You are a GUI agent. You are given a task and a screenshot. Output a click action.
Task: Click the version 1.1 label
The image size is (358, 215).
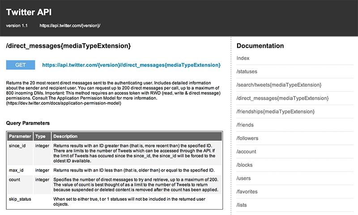pos(17,25)
